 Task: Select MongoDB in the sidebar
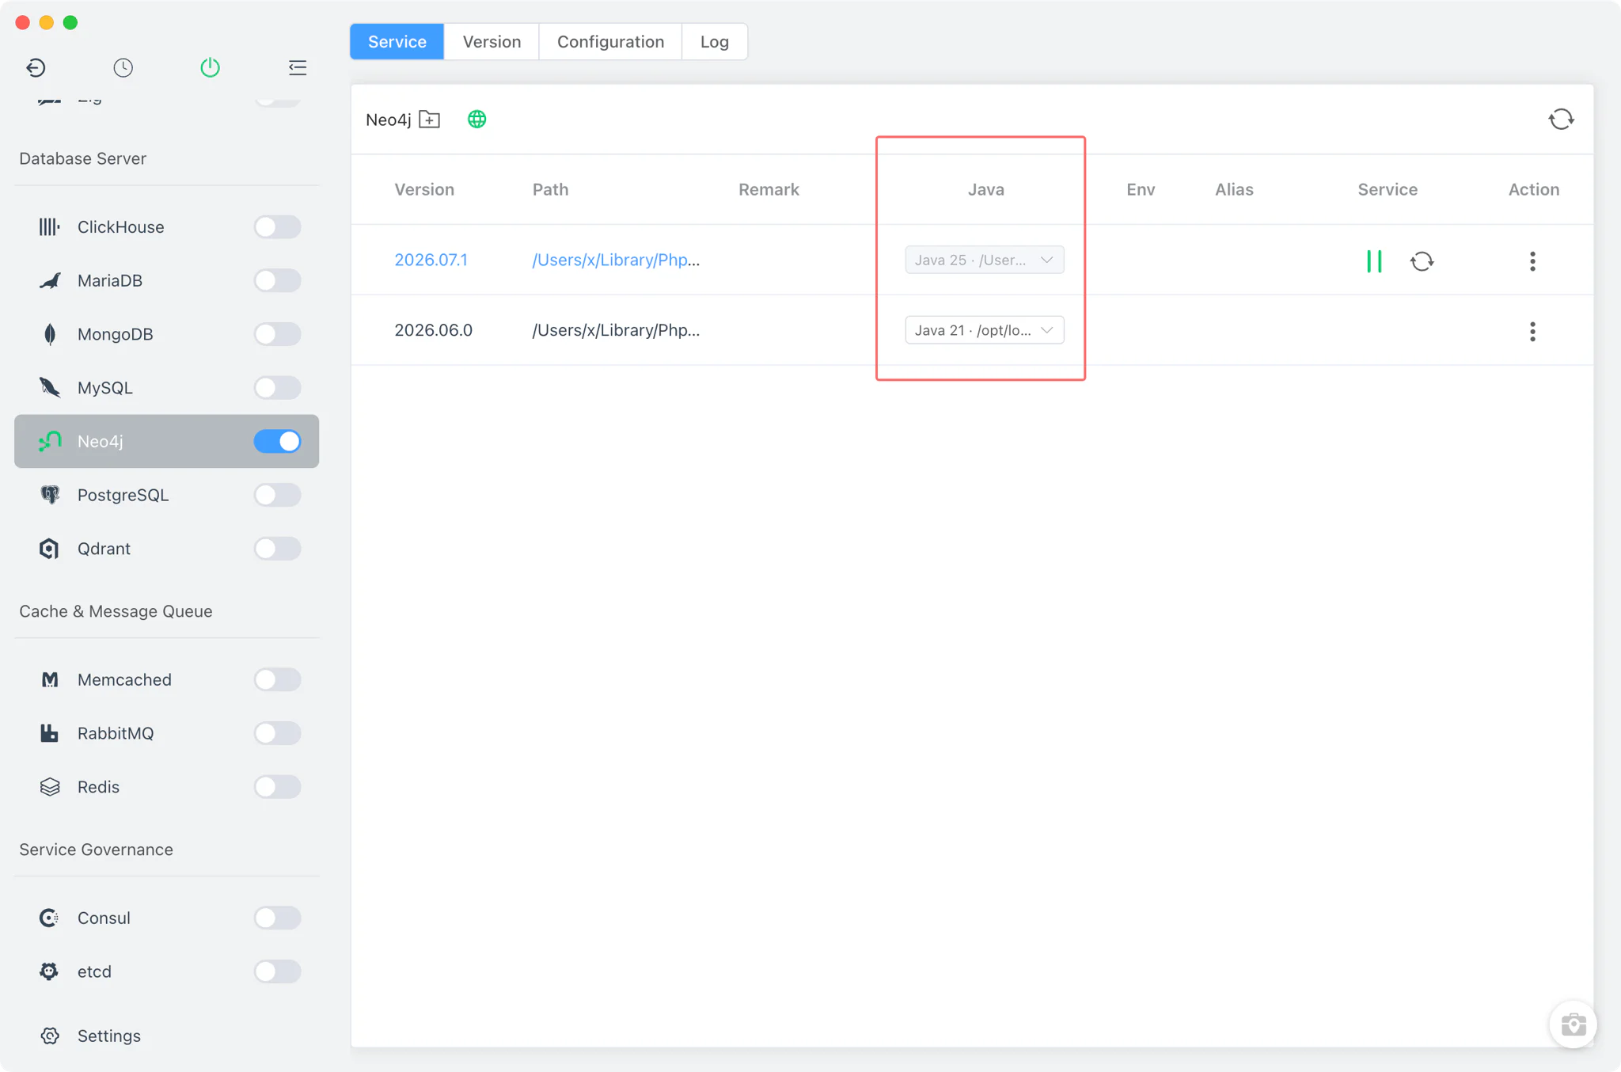coord(166,334)
